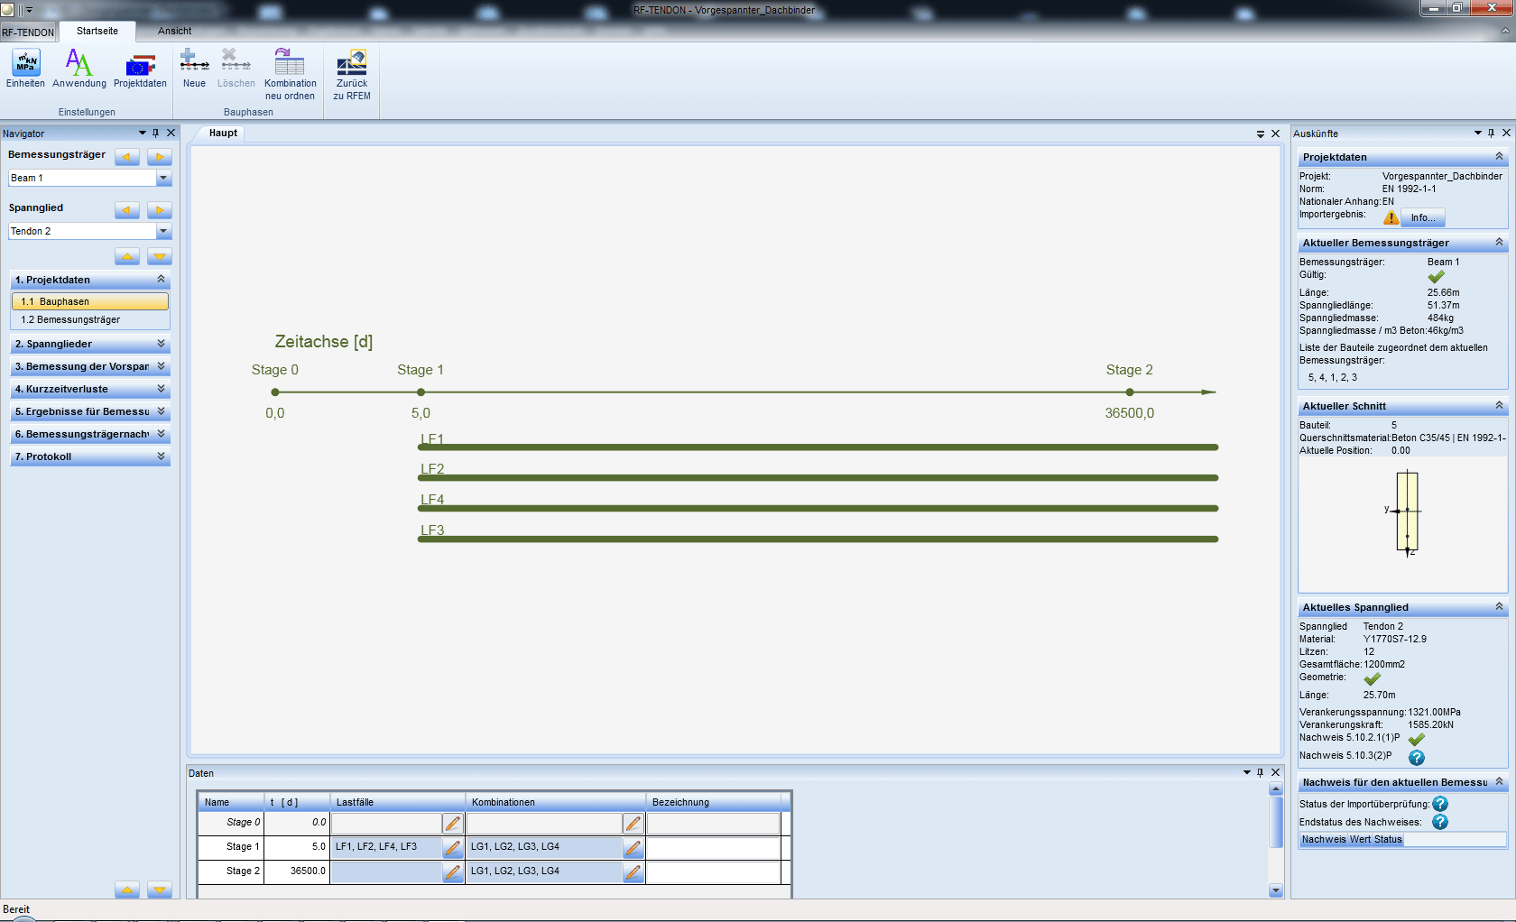Open Projektdaten from the ribbon

(140, 69)
